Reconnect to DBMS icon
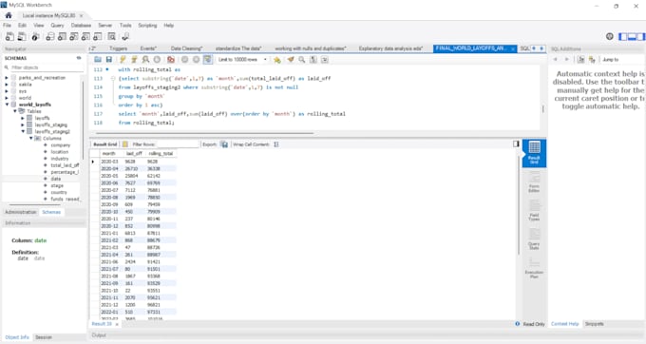Image resolution: width=646 pixels, height=344 pixels. pos(125,37)
